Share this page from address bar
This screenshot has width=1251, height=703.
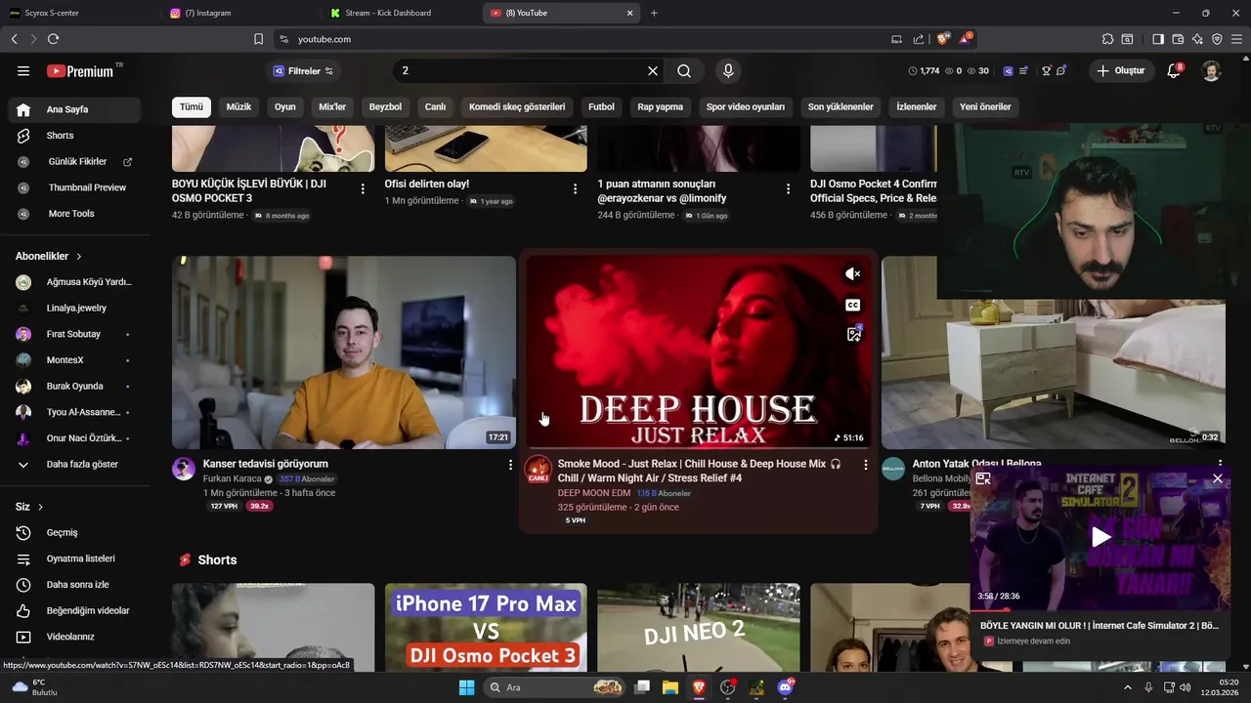(x=919, y=39)
